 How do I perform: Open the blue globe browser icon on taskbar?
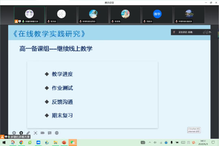coord(47,142)
